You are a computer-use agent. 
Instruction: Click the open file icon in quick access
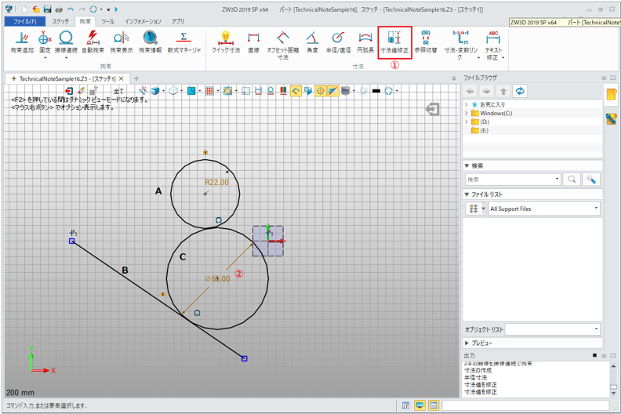36,9
